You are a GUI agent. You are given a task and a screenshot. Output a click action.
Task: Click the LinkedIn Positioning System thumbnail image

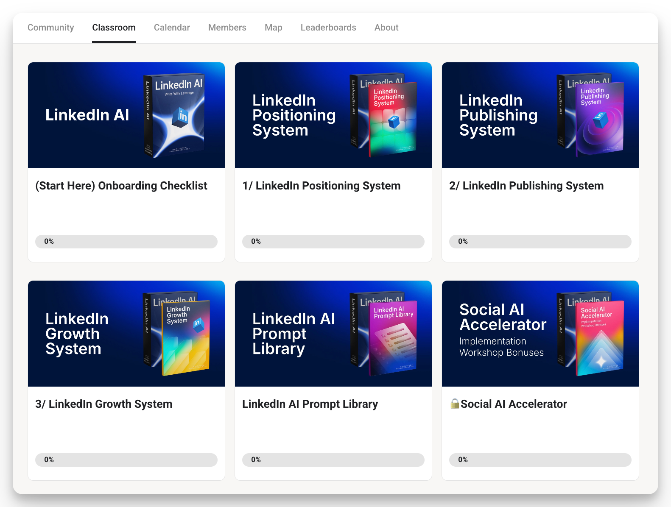click(x=333, y=115)
